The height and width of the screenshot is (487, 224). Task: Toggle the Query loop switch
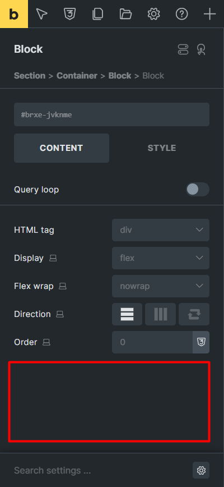tap(197, 190)
